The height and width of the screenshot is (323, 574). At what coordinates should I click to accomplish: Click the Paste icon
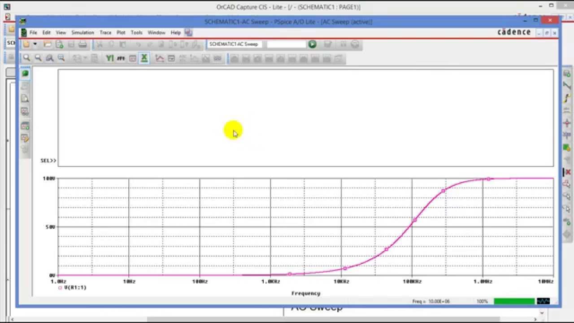122,44
